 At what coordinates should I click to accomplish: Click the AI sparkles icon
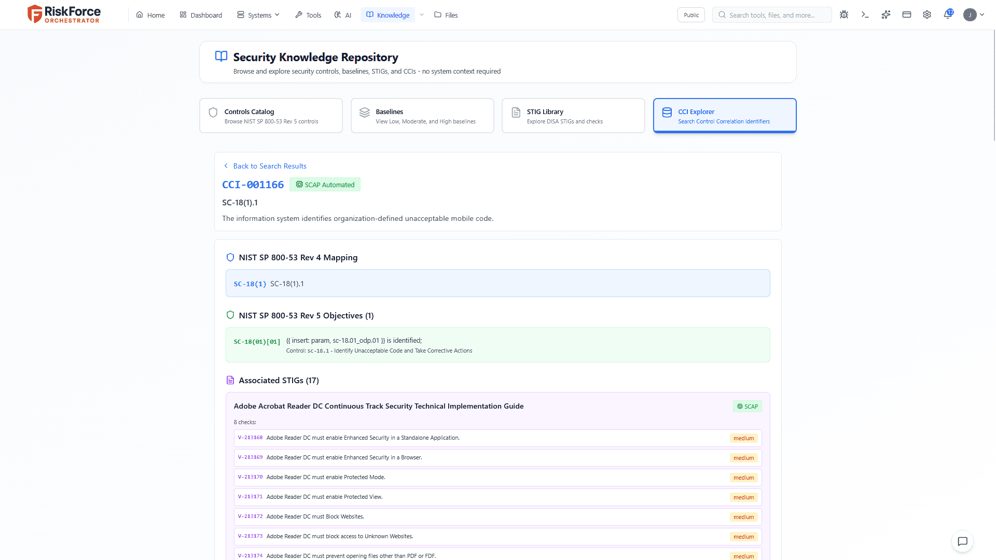tap(886, 15)
